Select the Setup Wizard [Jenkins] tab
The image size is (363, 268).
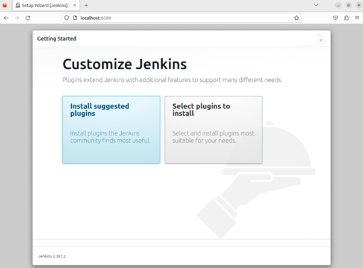pos(42,5)
